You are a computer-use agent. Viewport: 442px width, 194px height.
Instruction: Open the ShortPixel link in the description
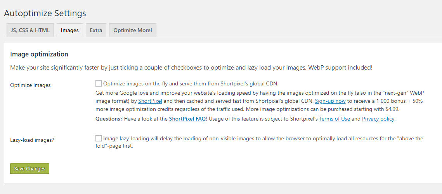click(x=150, y=101)
